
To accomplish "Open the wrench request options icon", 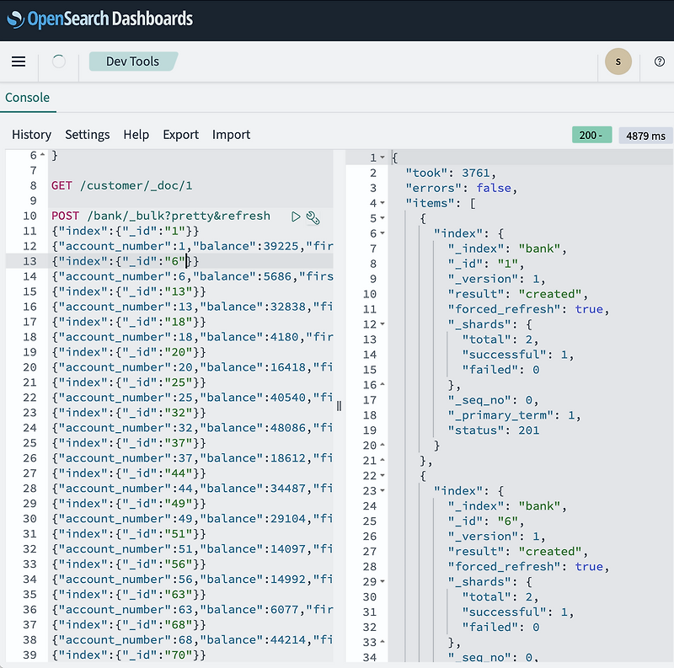I will (313, 217).
